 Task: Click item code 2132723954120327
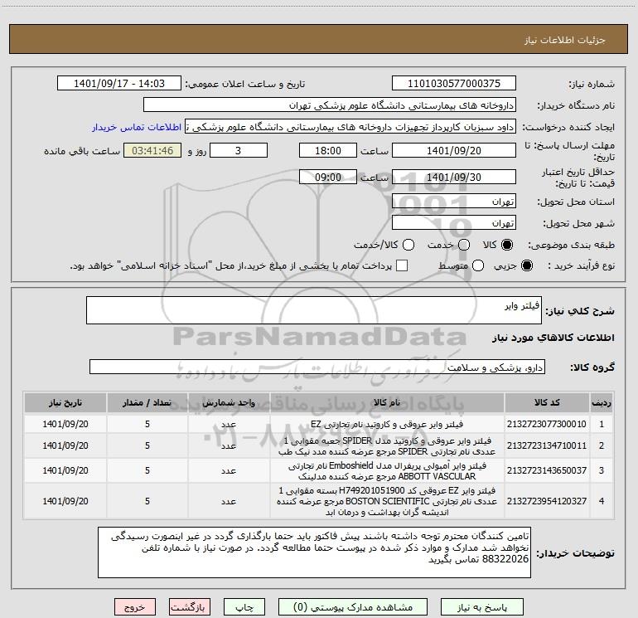(x=547, y=501)
